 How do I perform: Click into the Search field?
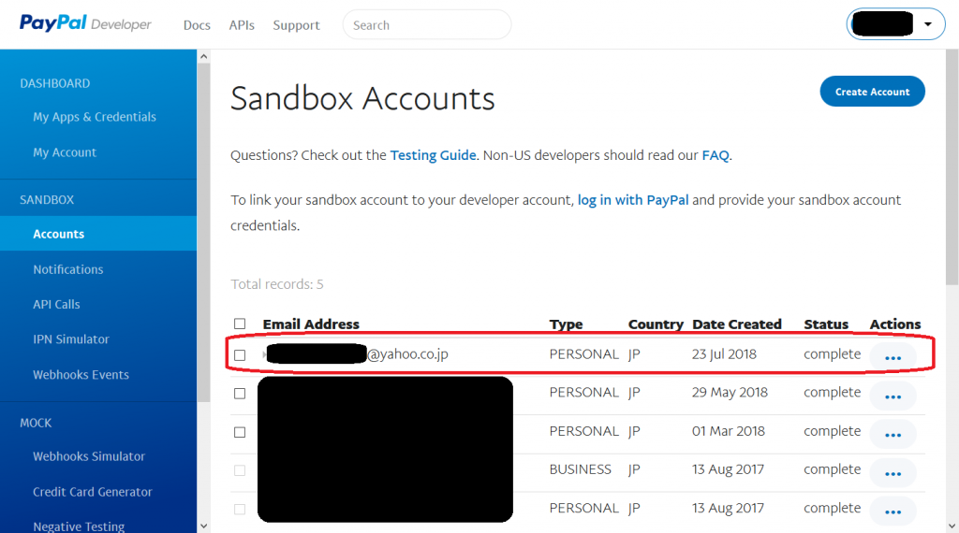pyautogui.click(x=427, y=25)
